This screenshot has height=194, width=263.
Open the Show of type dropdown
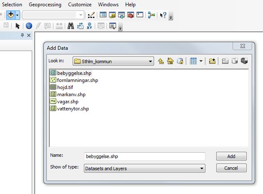point(202,168)
